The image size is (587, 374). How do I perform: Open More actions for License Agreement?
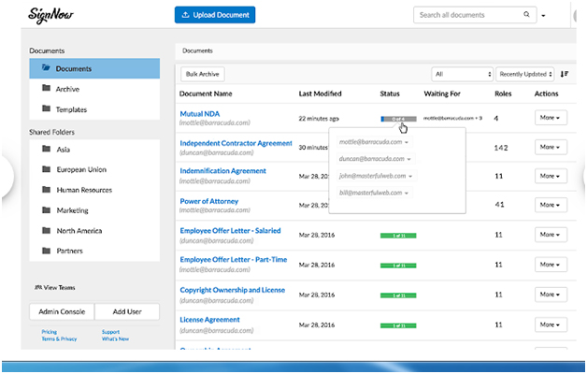(551, 324)
